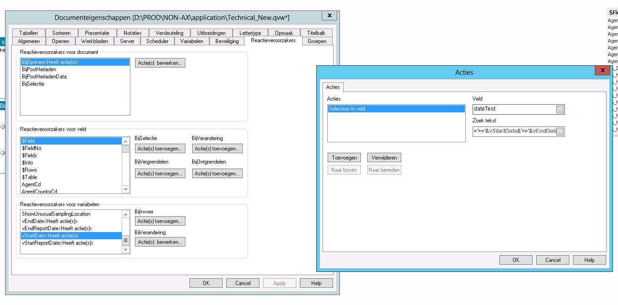Screen dimensions: 618x305
Task: Switch to the Variabelen tab
Action: pos(192,41)
